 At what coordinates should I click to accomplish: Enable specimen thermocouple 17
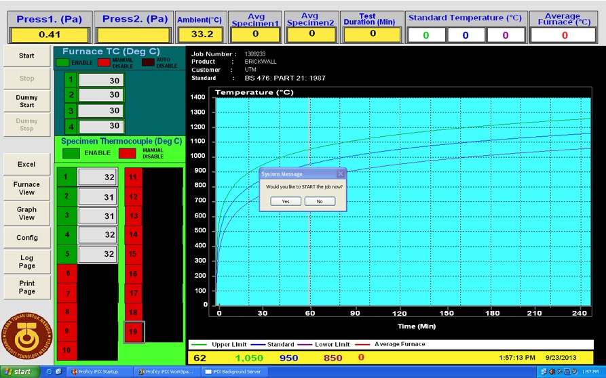coord(133,293)
